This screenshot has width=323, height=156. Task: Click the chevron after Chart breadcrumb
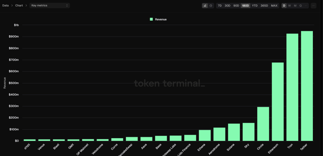(x=26, y=6)
